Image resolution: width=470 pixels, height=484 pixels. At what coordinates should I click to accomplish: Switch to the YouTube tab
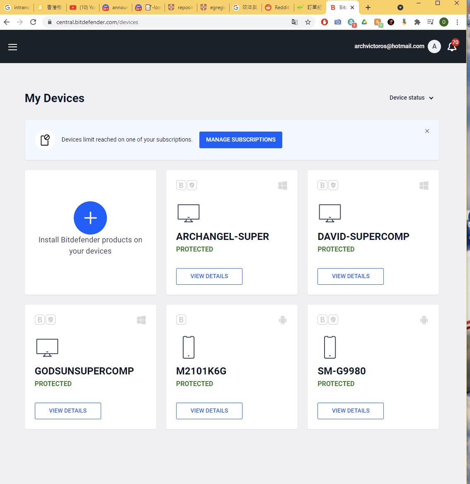tap(82, 7)
